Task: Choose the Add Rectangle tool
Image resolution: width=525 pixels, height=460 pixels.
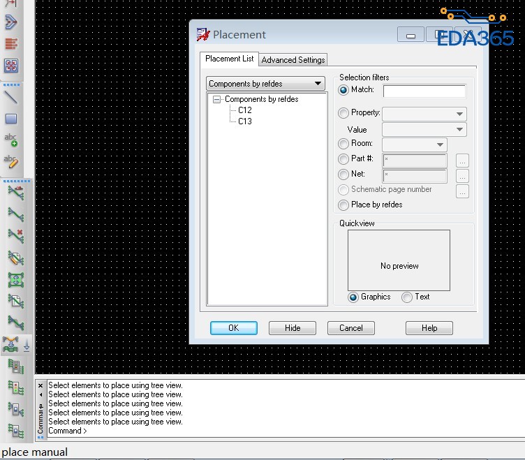Action: 11,119
